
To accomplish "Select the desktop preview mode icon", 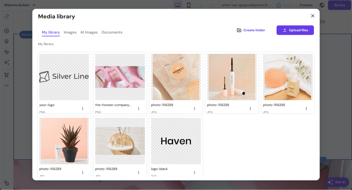I will (x=178, y=5).
